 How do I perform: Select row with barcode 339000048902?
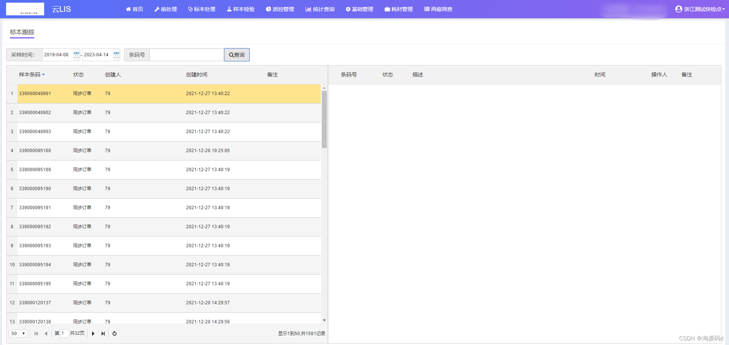164,113
